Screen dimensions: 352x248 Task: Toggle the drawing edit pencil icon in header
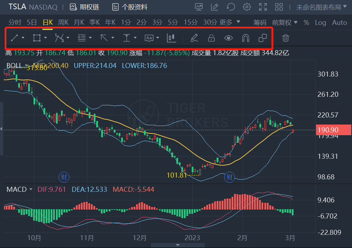coord(214,7)
